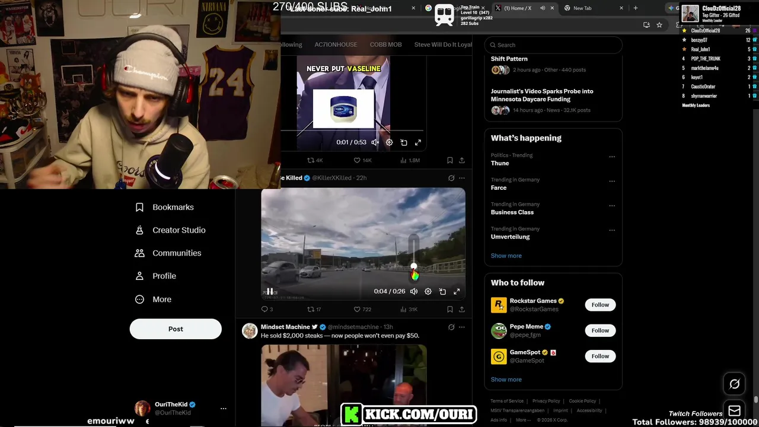Screen dimensions: 759x427
Task: Open picture-in-picture on the Vaseline video
Action: (x=404, y=142)
